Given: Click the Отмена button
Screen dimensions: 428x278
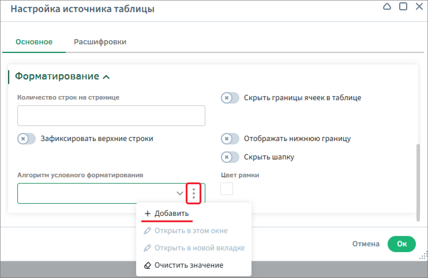Looking at the screenshot, I should 366,244.
